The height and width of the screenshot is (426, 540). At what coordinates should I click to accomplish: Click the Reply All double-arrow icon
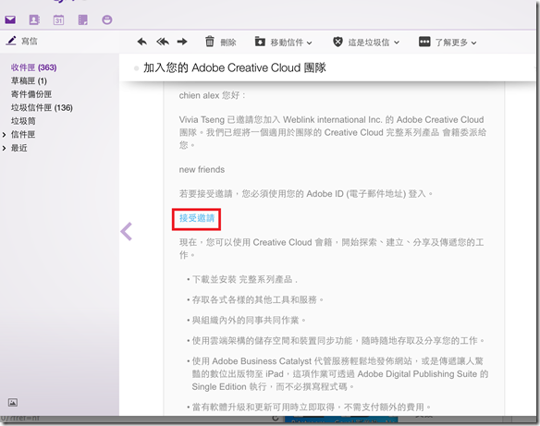[163, 42]
